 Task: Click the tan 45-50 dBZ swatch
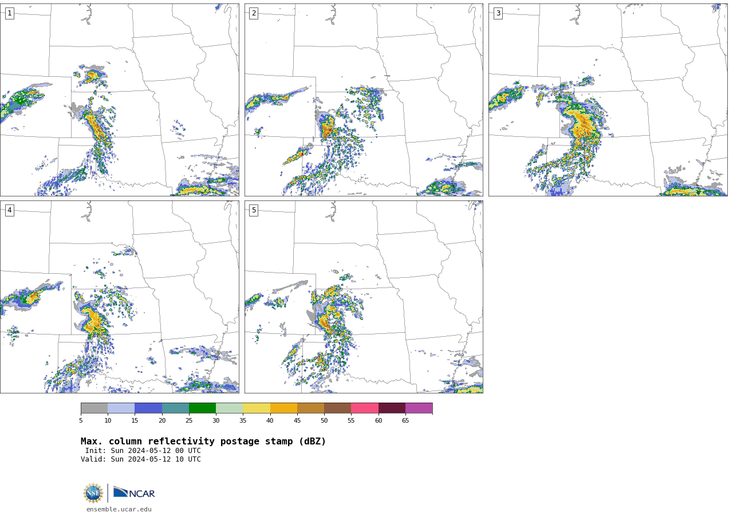[x=310, y=408]
